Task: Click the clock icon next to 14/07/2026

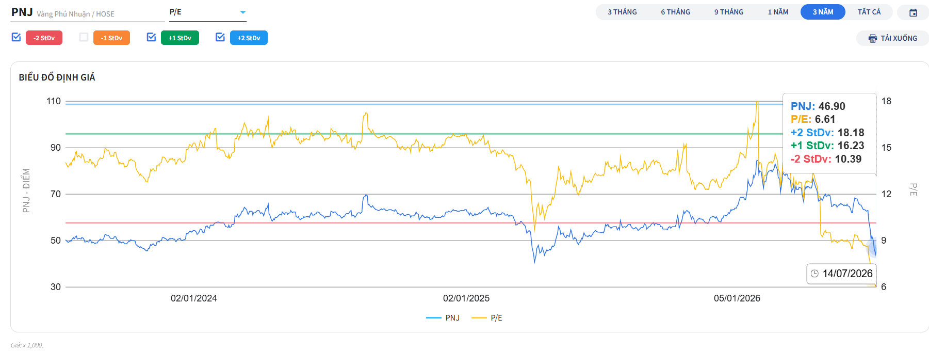Action: coord(814,274)
